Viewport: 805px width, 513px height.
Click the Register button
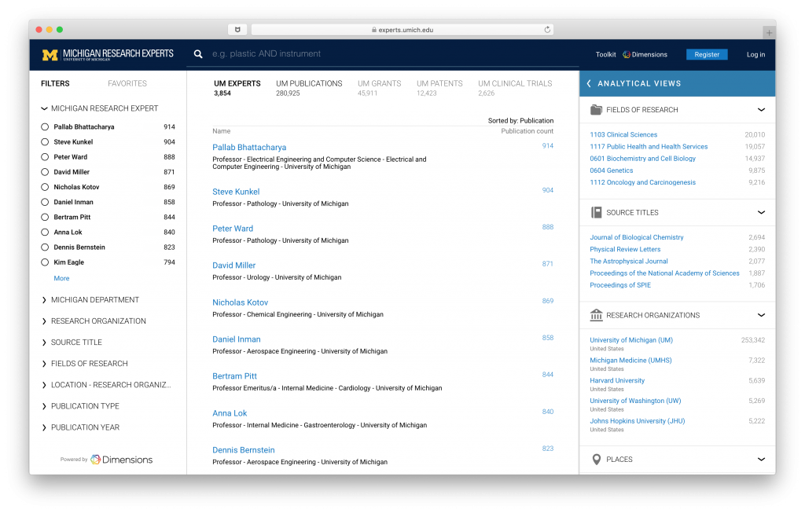pos(707,54)
